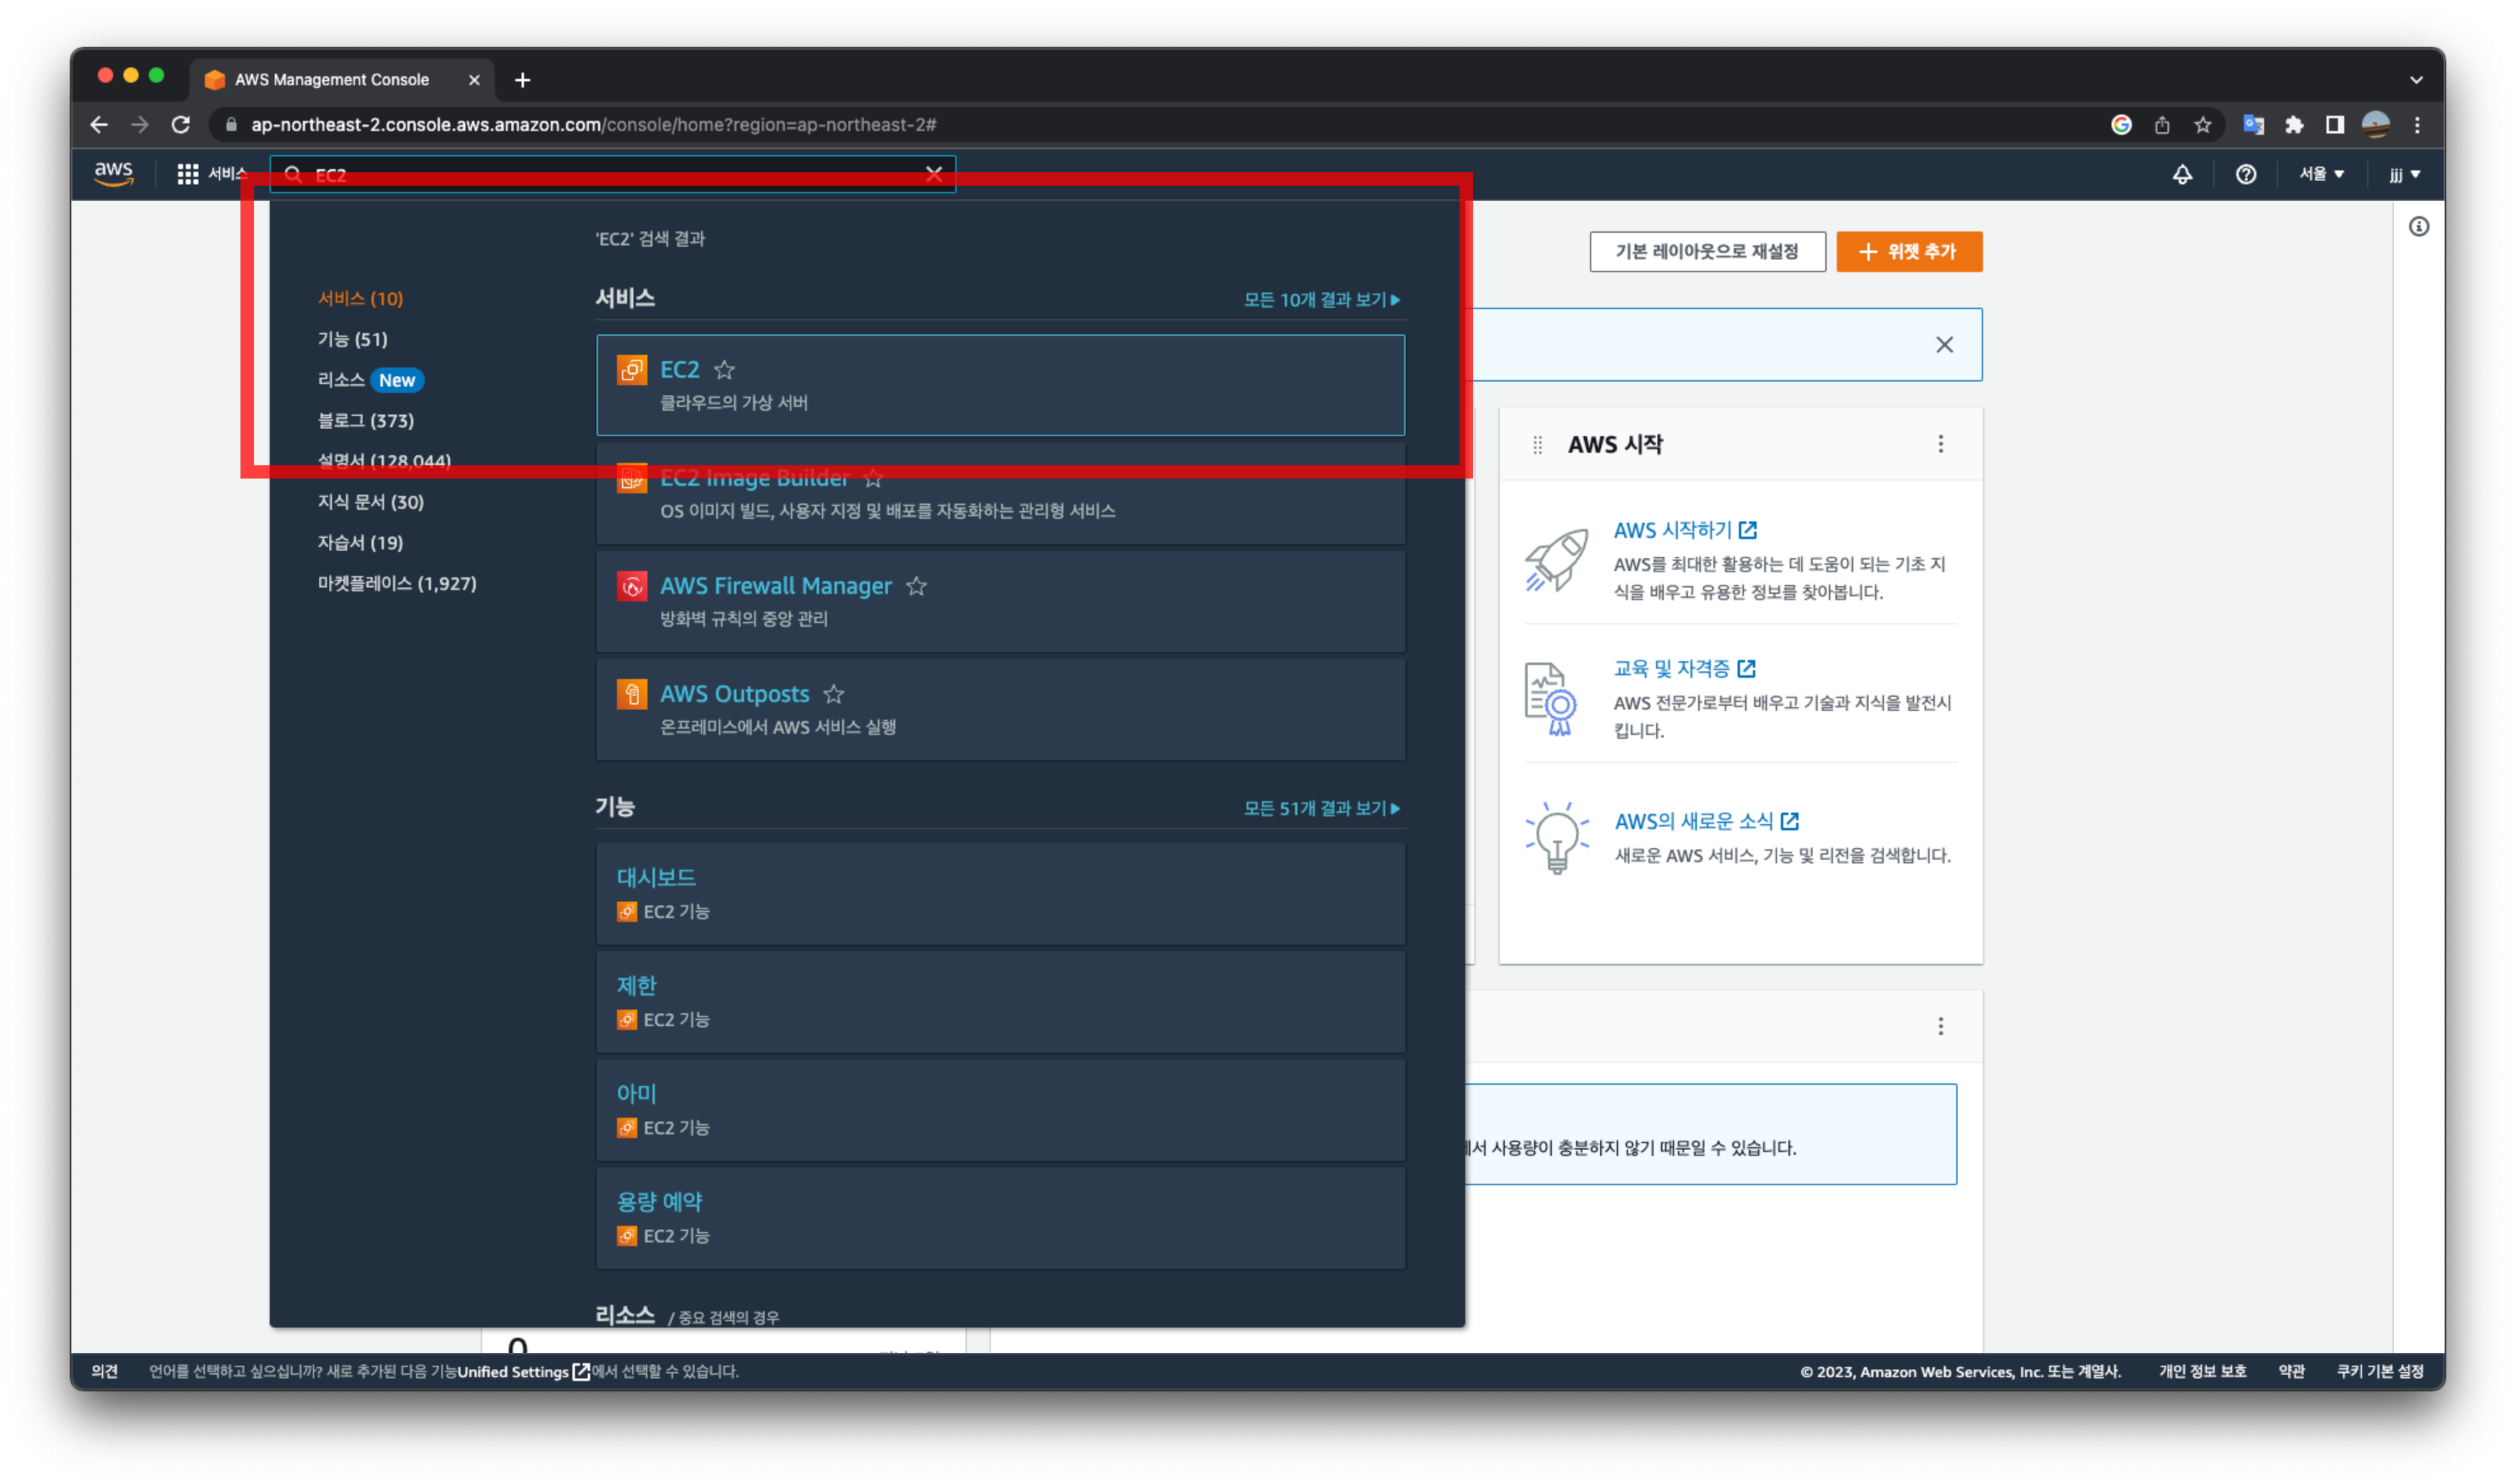The height and width of the screenshot is (1484, 2516).
Task: Star the AWS Firewall Manager service
Action: click(x=916, y=586)
